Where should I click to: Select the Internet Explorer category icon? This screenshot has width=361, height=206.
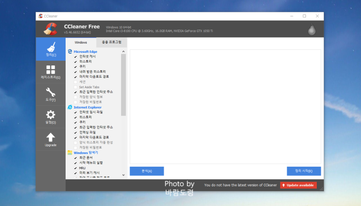(x=70, y=107)
